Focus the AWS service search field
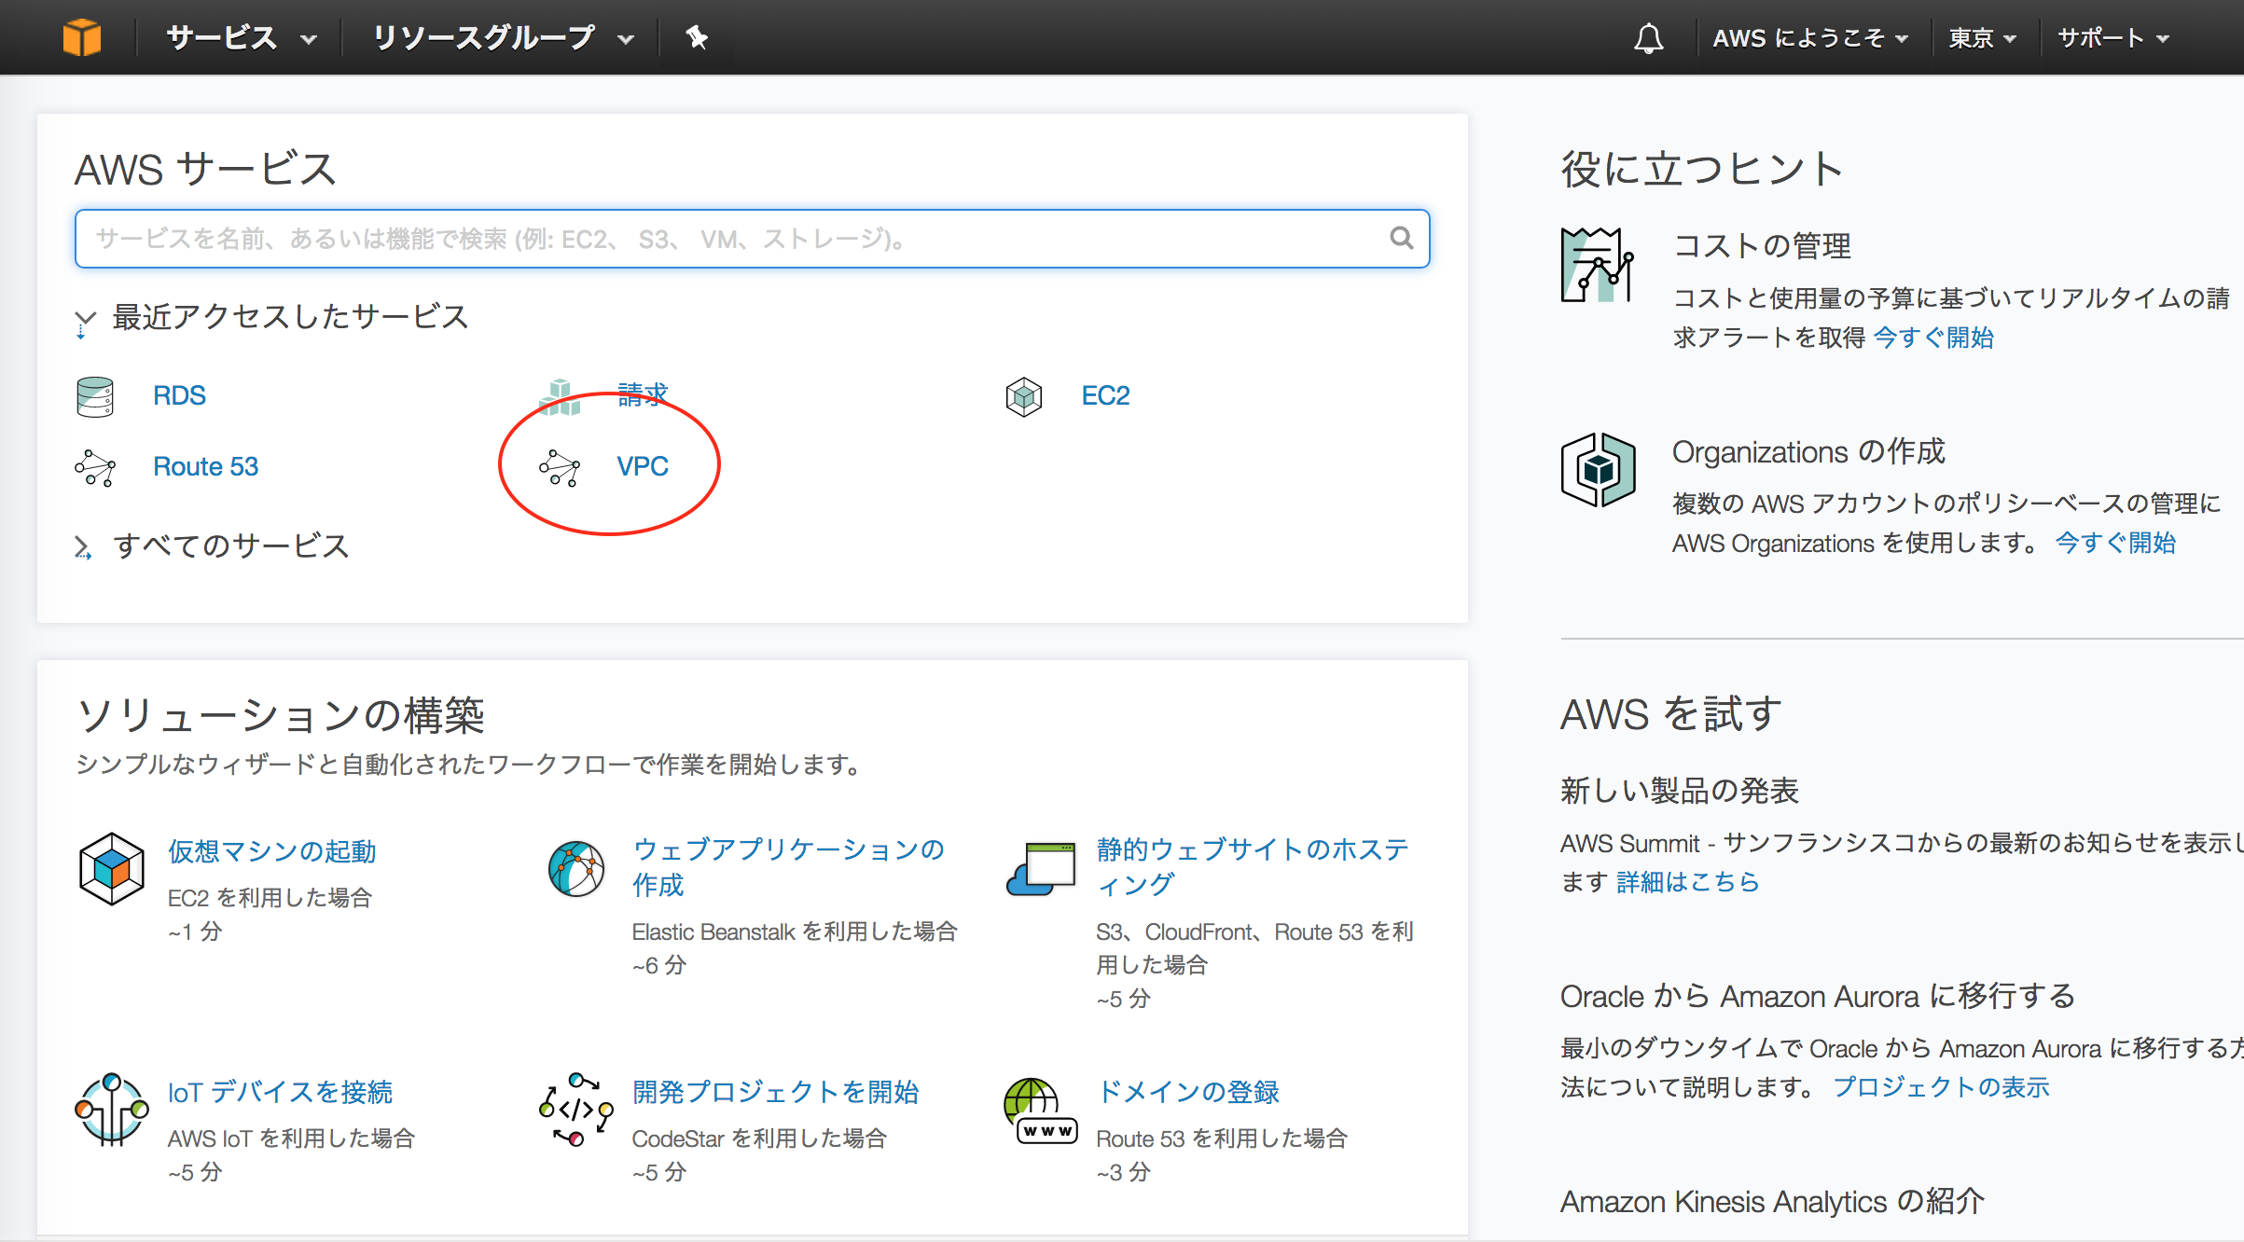This screenshot has height=1242, width=2244. [x=752, y=239]
